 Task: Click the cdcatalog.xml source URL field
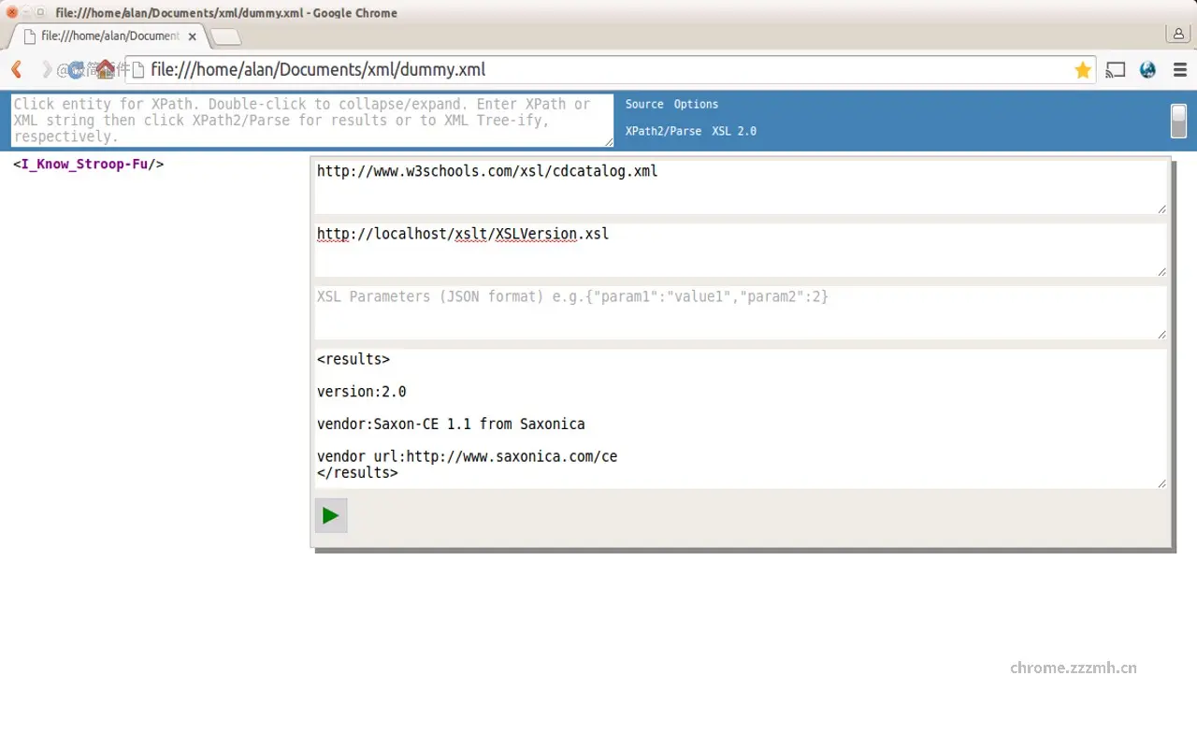click(741, 187)
